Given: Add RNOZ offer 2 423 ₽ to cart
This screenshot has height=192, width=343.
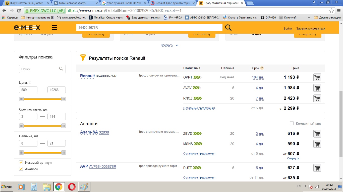Looking at the screenshot, I should (317, 98).
